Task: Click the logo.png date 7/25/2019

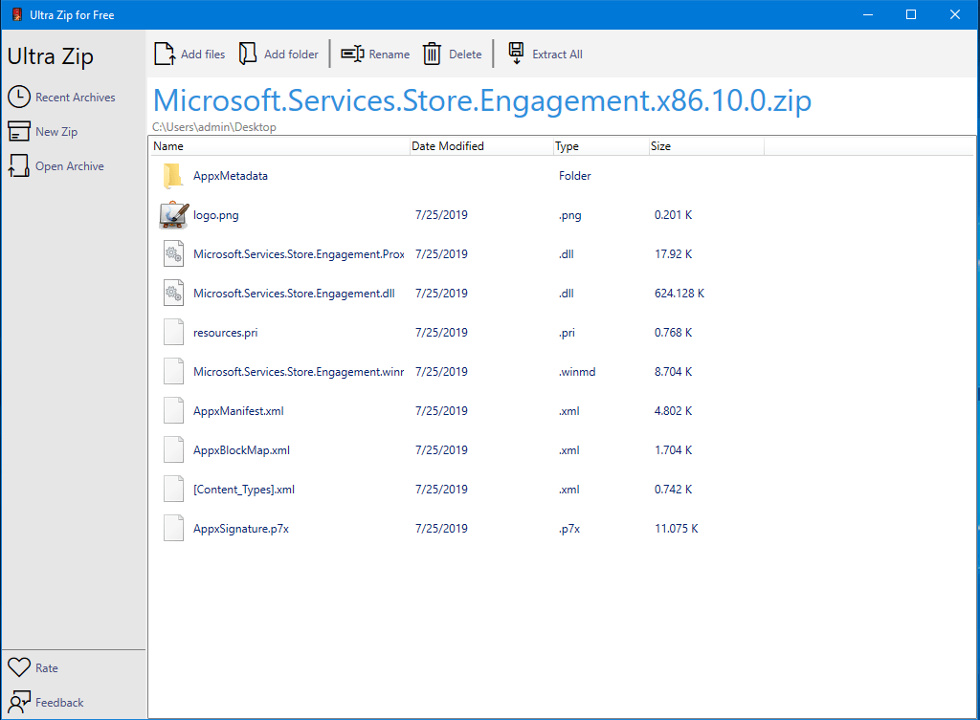Action: click(442, 215)
